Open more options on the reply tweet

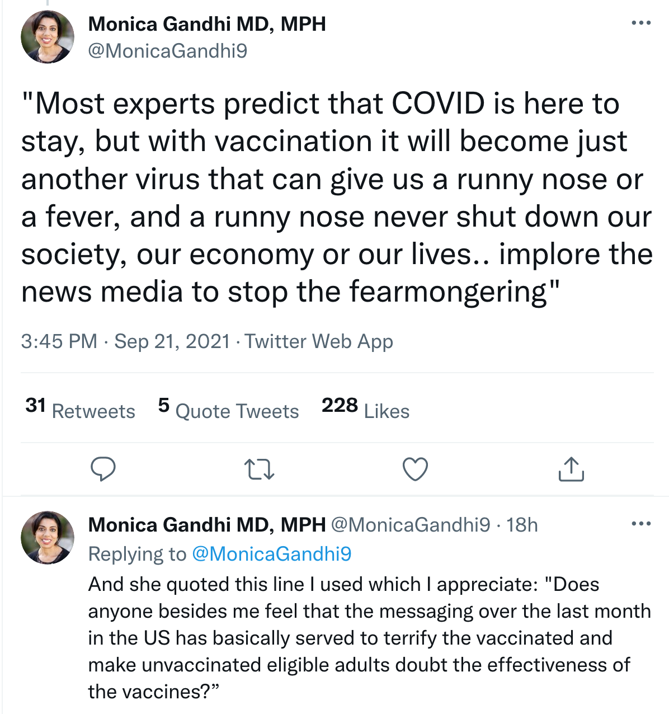tap(640, 524)
